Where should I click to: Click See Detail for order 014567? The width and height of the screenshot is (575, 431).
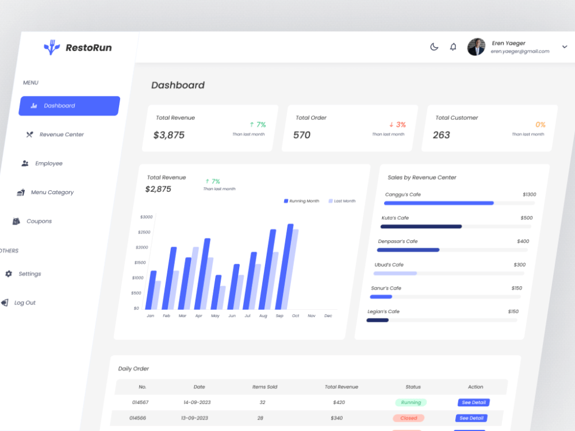[474, 402]
